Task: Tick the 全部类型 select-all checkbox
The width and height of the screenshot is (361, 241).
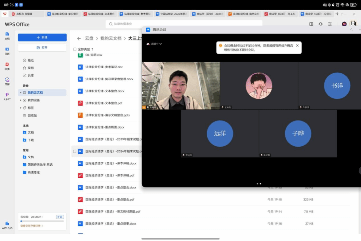Action: coord(75,49)
